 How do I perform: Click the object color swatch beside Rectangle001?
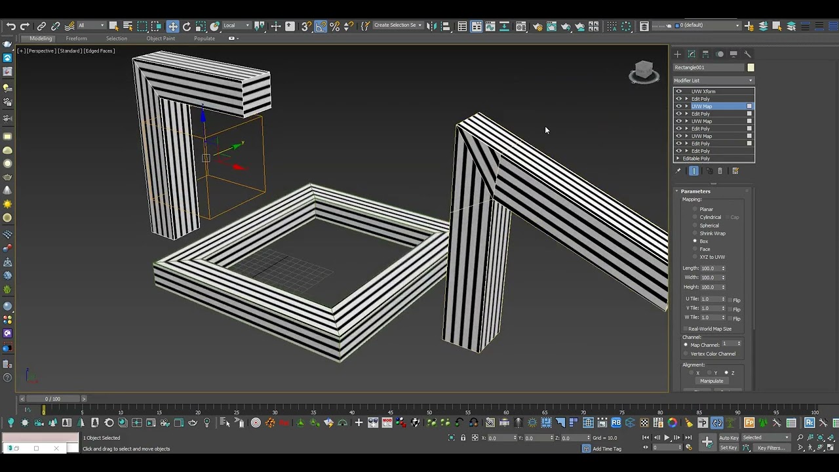pyautogui.click(x=751, y=68)
